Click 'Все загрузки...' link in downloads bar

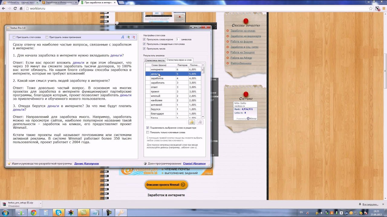click(x=370, y=204)
